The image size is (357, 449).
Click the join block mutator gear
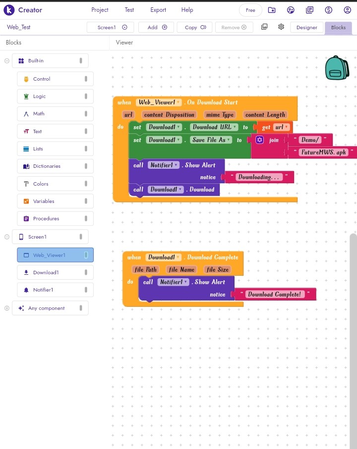259,140
